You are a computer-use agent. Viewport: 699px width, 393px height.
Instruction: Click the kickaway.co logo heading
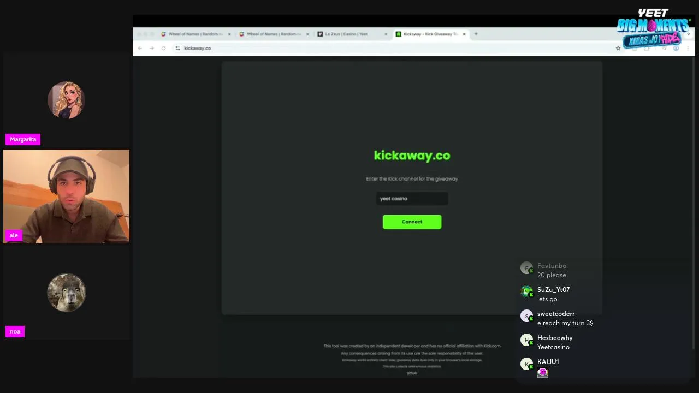[412, 156]
